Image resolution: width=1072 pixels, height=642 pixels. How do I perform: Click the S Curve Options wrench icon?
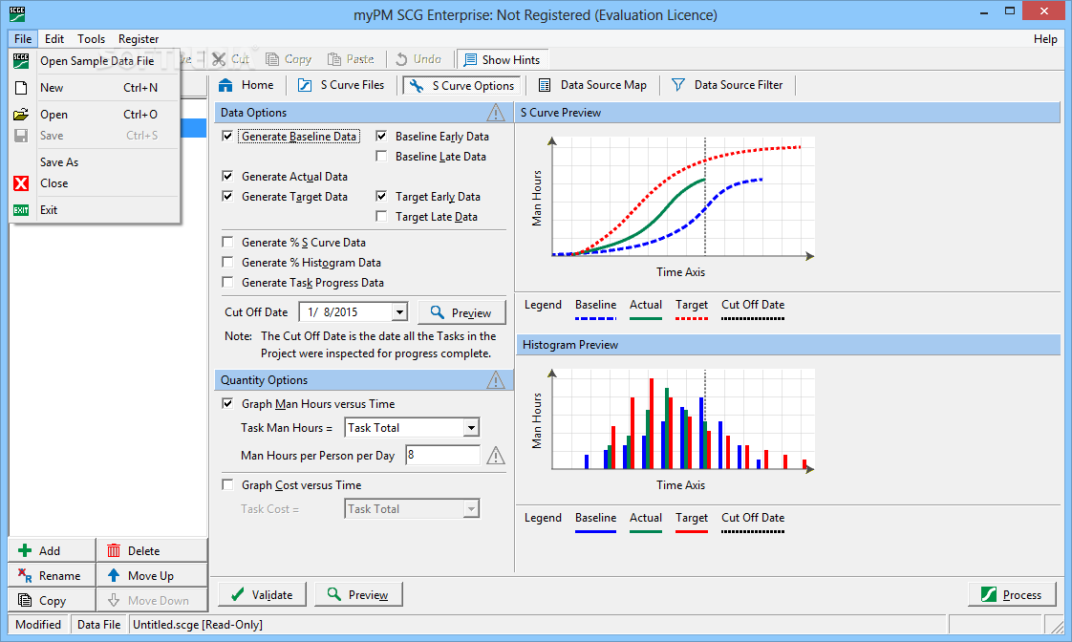tap(417, 85)
